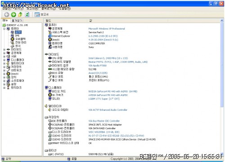Click the 필드 column header

[65, 21]
